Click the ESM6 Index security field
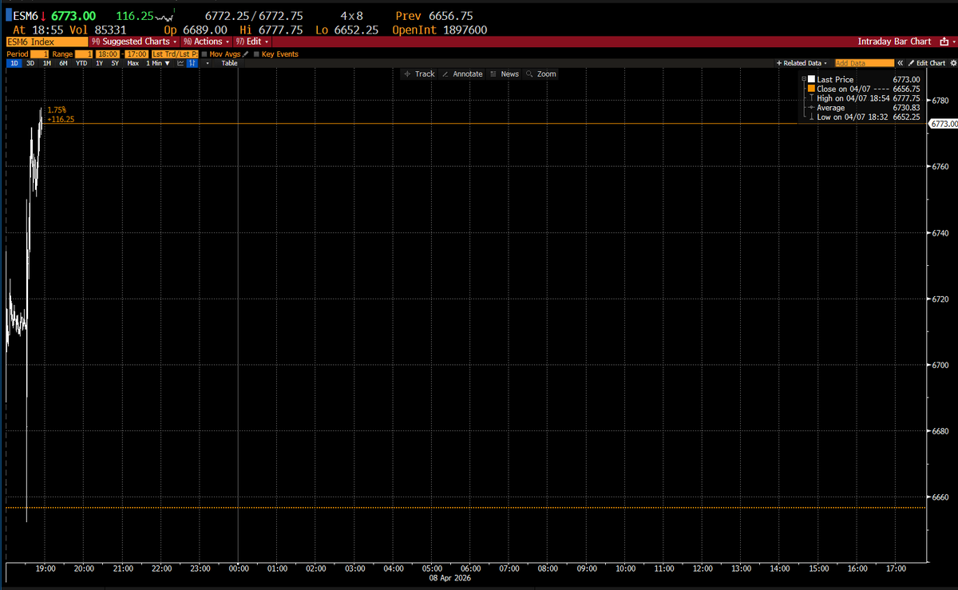The height and width of the screenshot is (590, 958). tap(47, 42)
